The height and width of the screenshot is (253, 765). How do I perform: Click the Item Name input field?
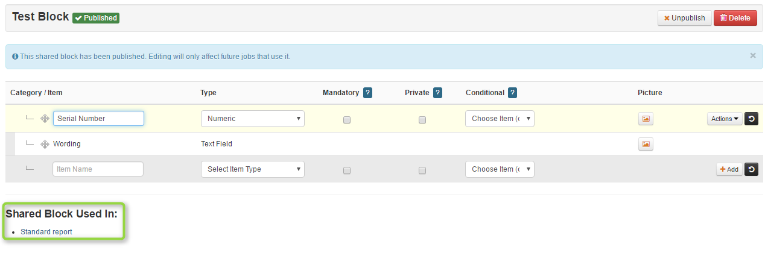[x=98, y=169]
